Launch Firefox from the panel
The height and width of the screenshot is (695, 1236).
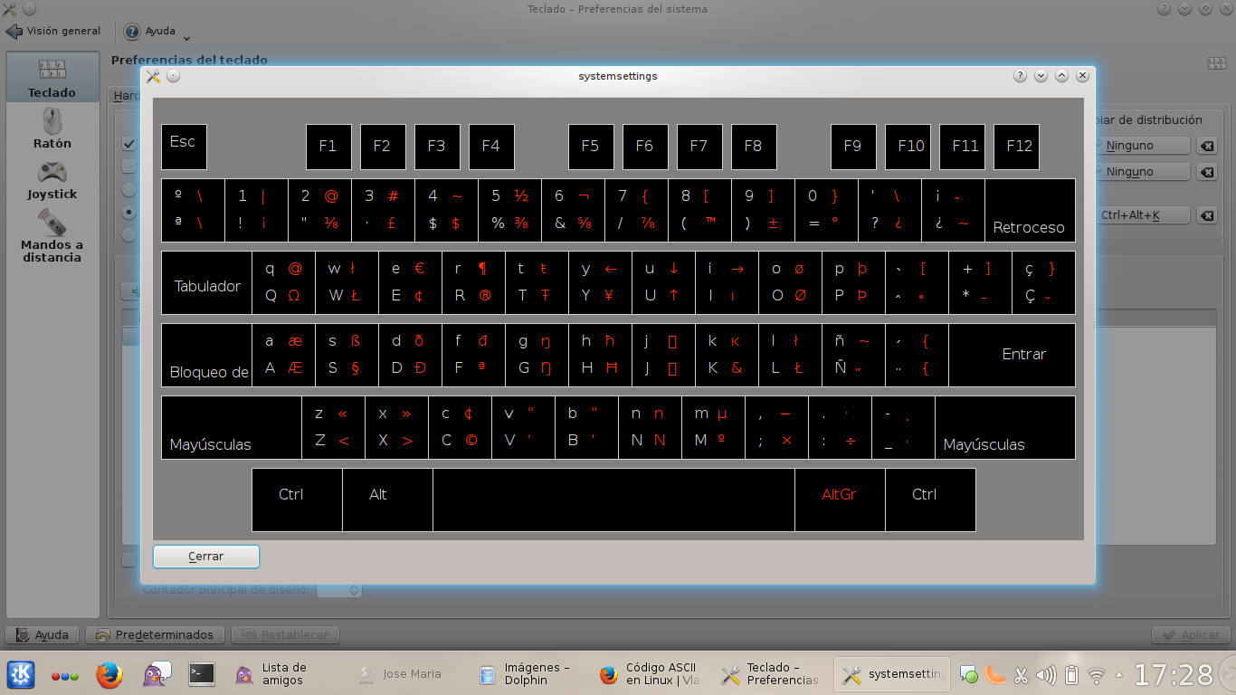[x=109, y=674]
